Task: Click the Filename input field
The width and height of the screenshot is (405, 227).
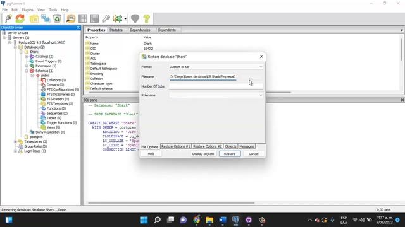Action: coord(202,76)
